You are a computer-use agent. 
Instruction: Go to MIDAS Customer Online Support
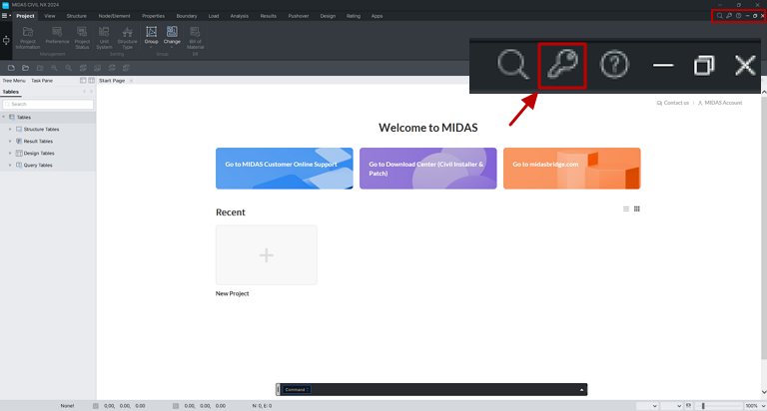coord(285,169)
